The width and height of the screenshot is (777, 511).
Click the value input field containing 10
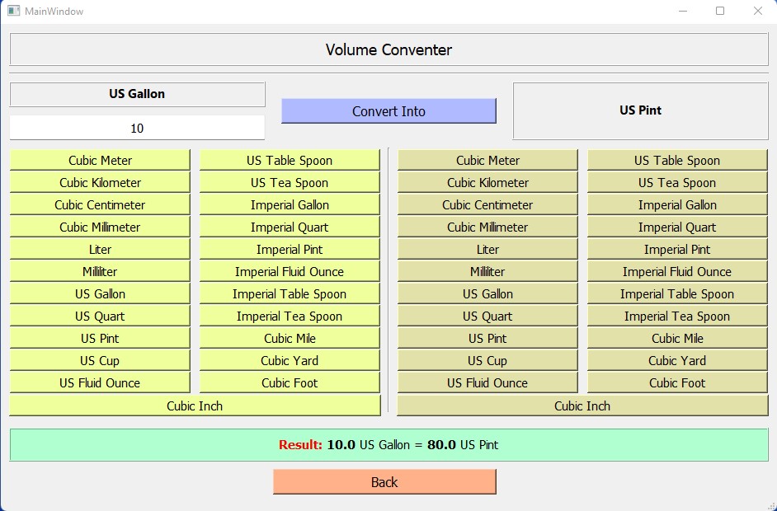(x=137, y=129)
